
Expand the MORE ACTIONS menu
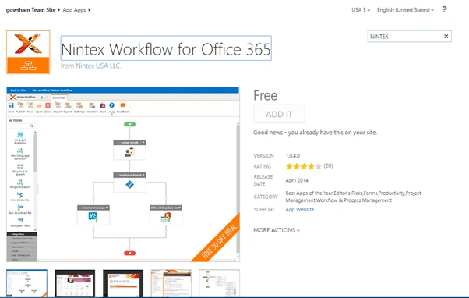tap(277, 230)
